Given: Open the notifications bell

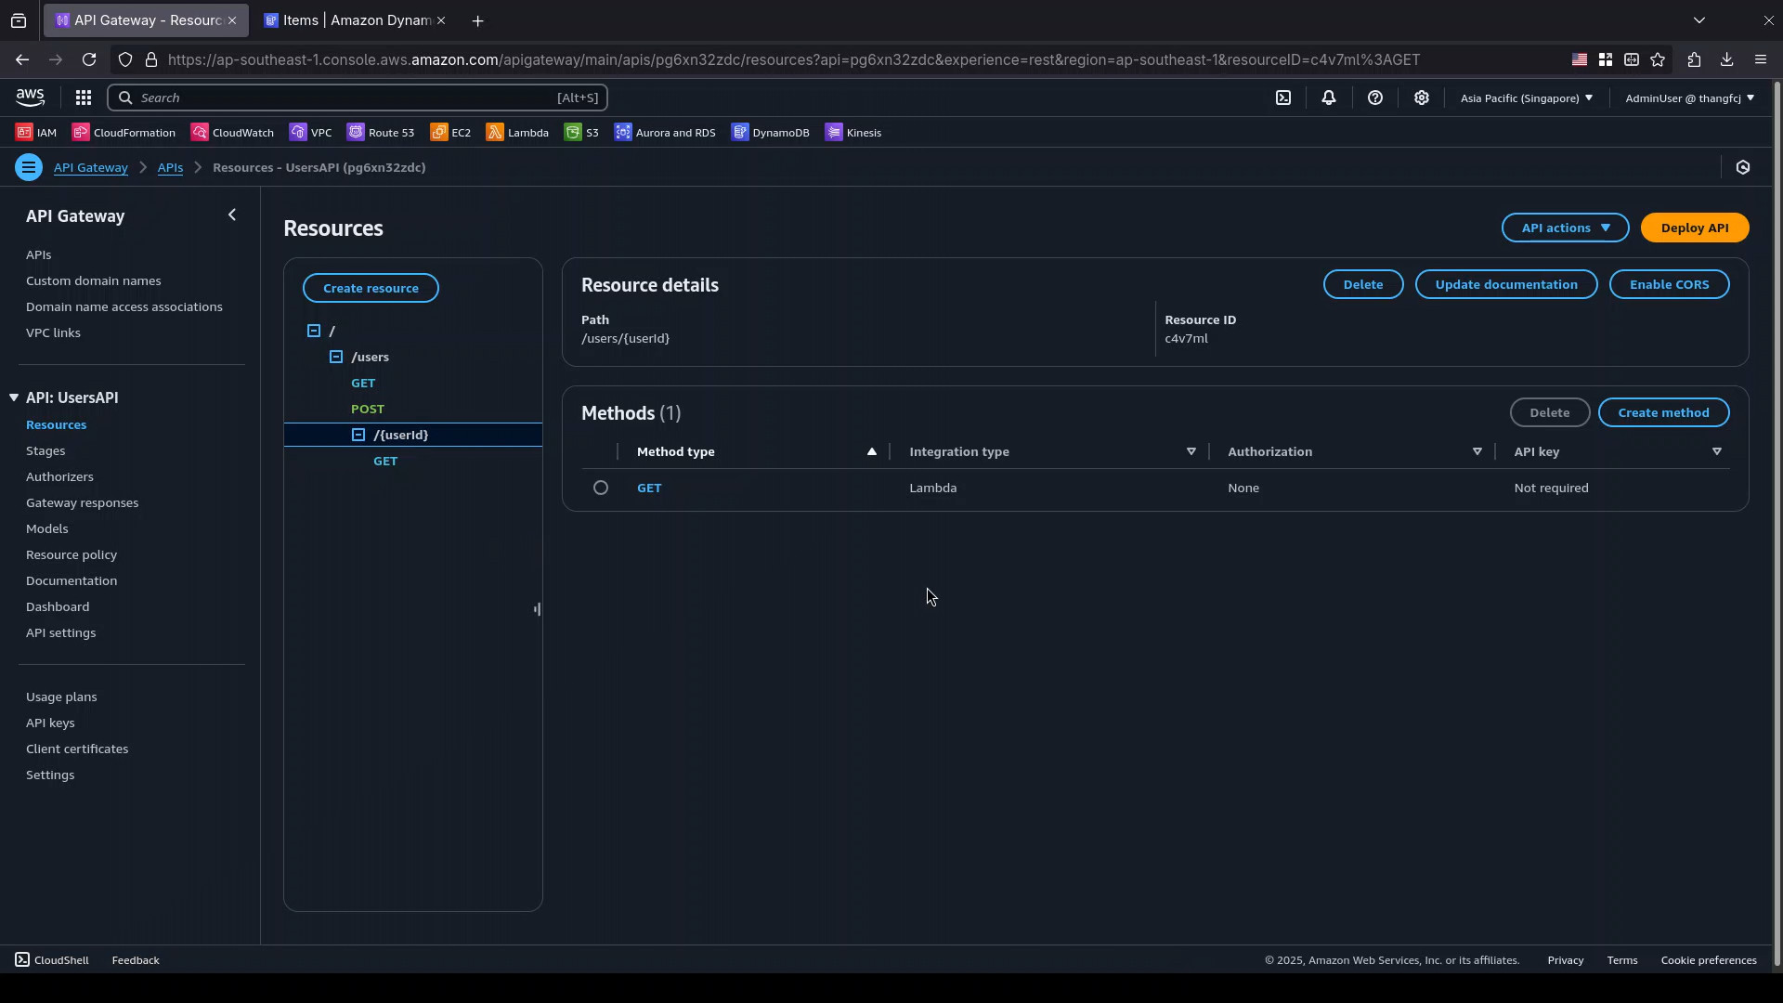Looking at the screenshot, I should click(x=1329, y=98).
